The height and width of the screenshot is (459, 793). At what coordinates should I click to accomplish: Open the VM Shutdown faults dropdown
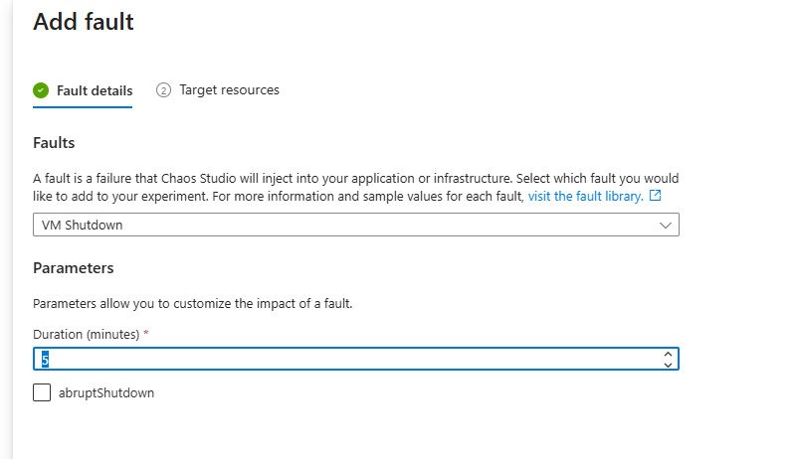click(x=355, y=226)
